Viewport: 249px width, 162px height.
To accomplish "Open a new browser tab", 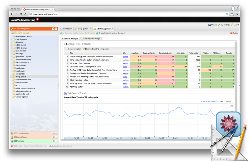I will coord(57,10).
